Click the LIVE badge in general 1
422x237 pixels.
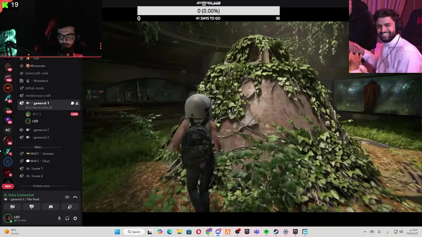click(74, 114)
